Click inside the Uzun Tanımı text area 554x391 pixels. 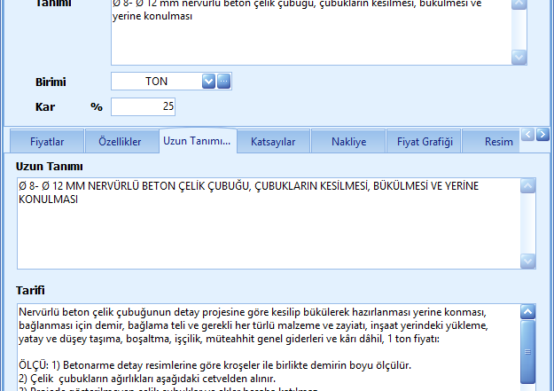[x=266, y=231]
